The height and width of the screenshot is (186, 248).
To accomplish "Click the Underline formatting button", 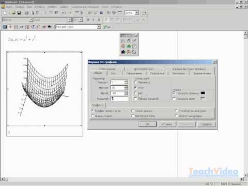I will (x=99, y=20).
